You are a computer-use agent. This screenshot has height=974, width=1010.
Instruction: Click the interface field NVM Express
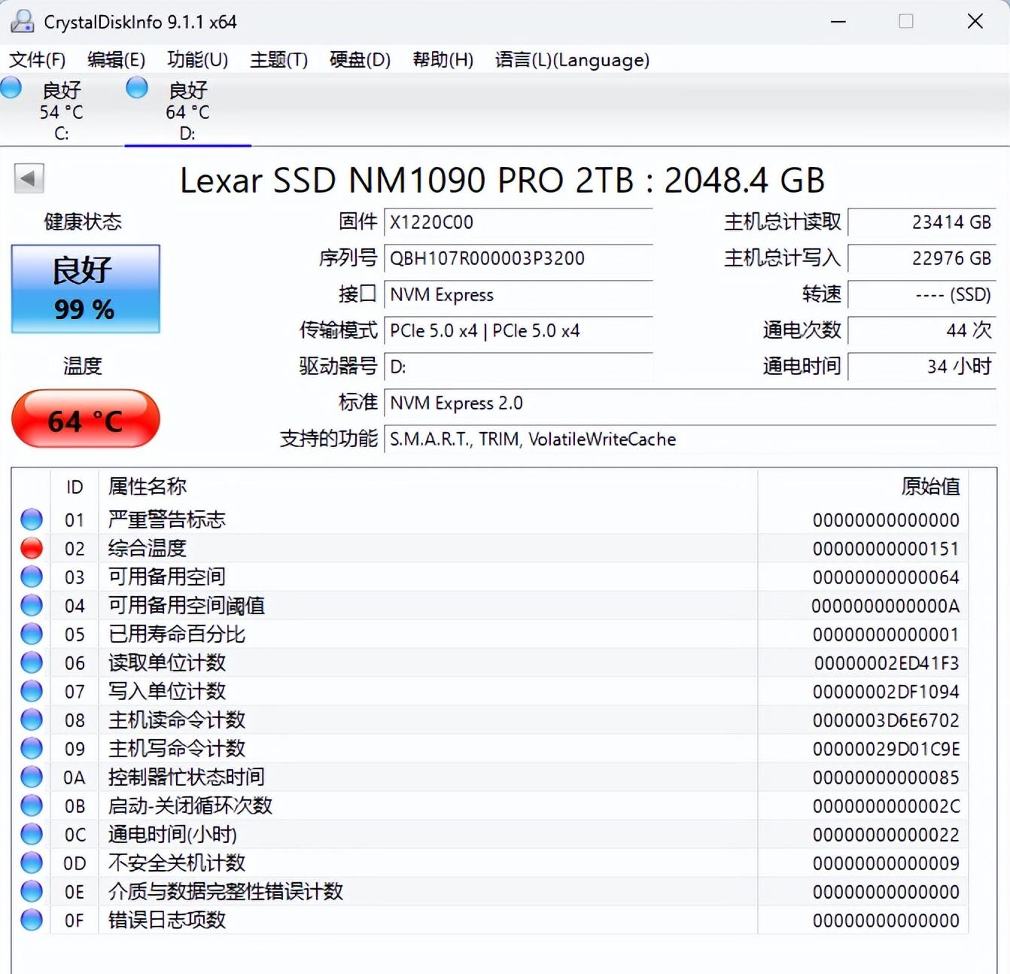[518, 295]
